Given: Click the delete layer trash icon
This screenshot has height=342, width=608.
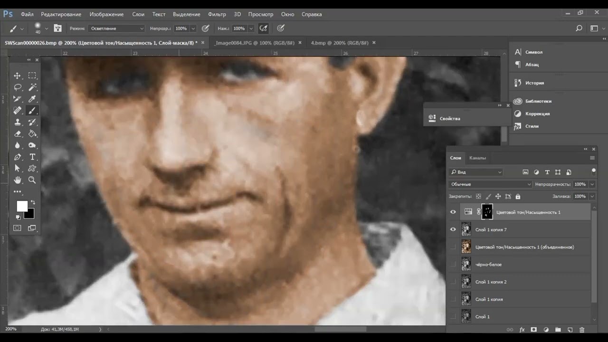Looking at the screenshot, I should coord(582,330).
